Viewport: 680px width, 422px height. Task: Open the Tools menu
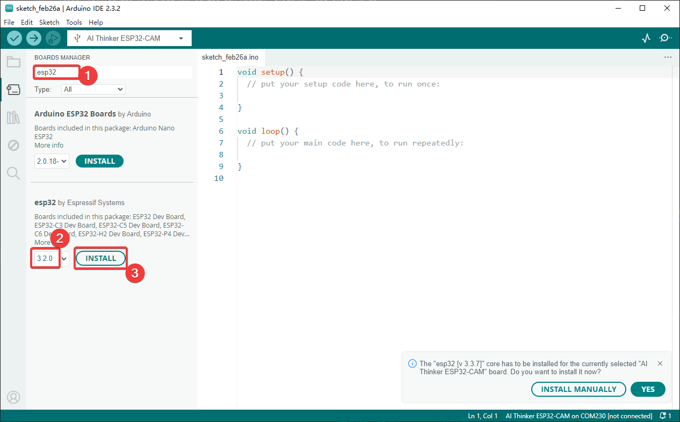coord(74,23)
